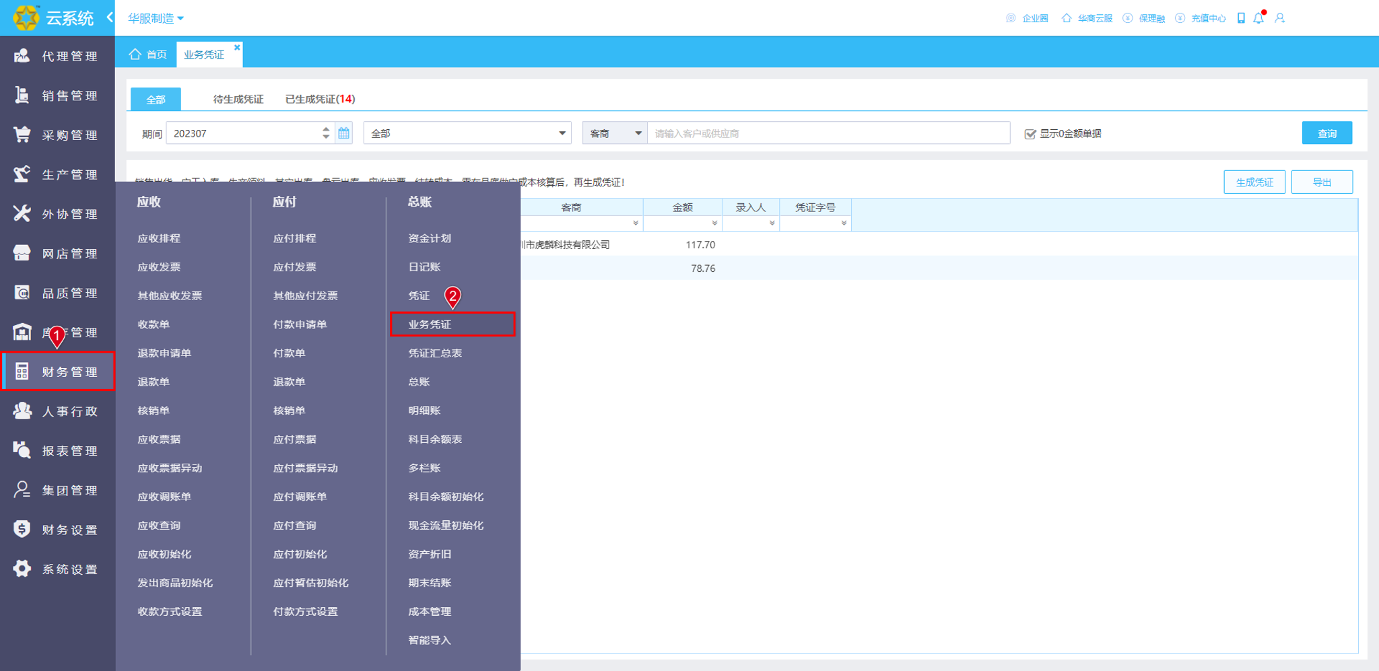The image size is (1379, 671).
Task: Click the mobile phone icon in header
Action: (x=1240, y=18)
